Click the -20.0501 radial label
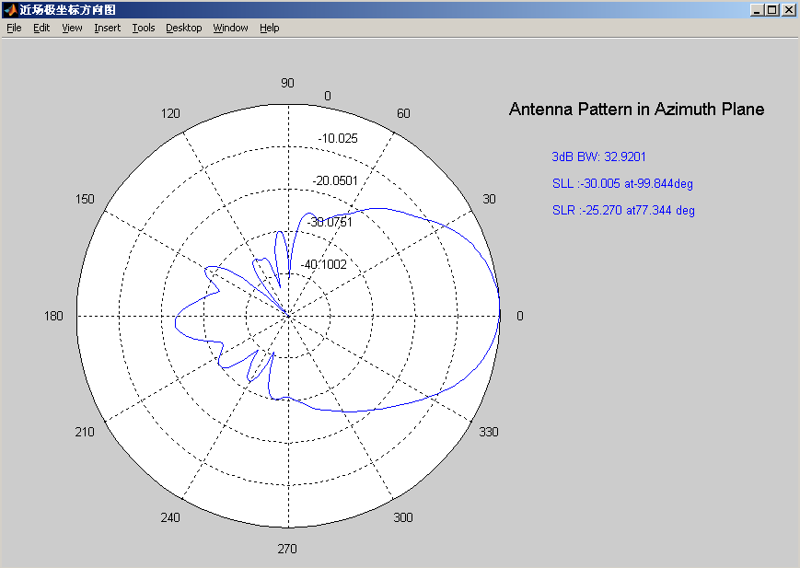The height and width of the screenshot is (568, 800). 335,180
